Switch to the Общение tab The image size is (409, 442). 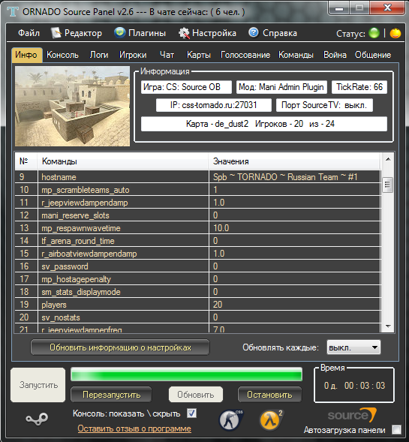click(373, 55)
